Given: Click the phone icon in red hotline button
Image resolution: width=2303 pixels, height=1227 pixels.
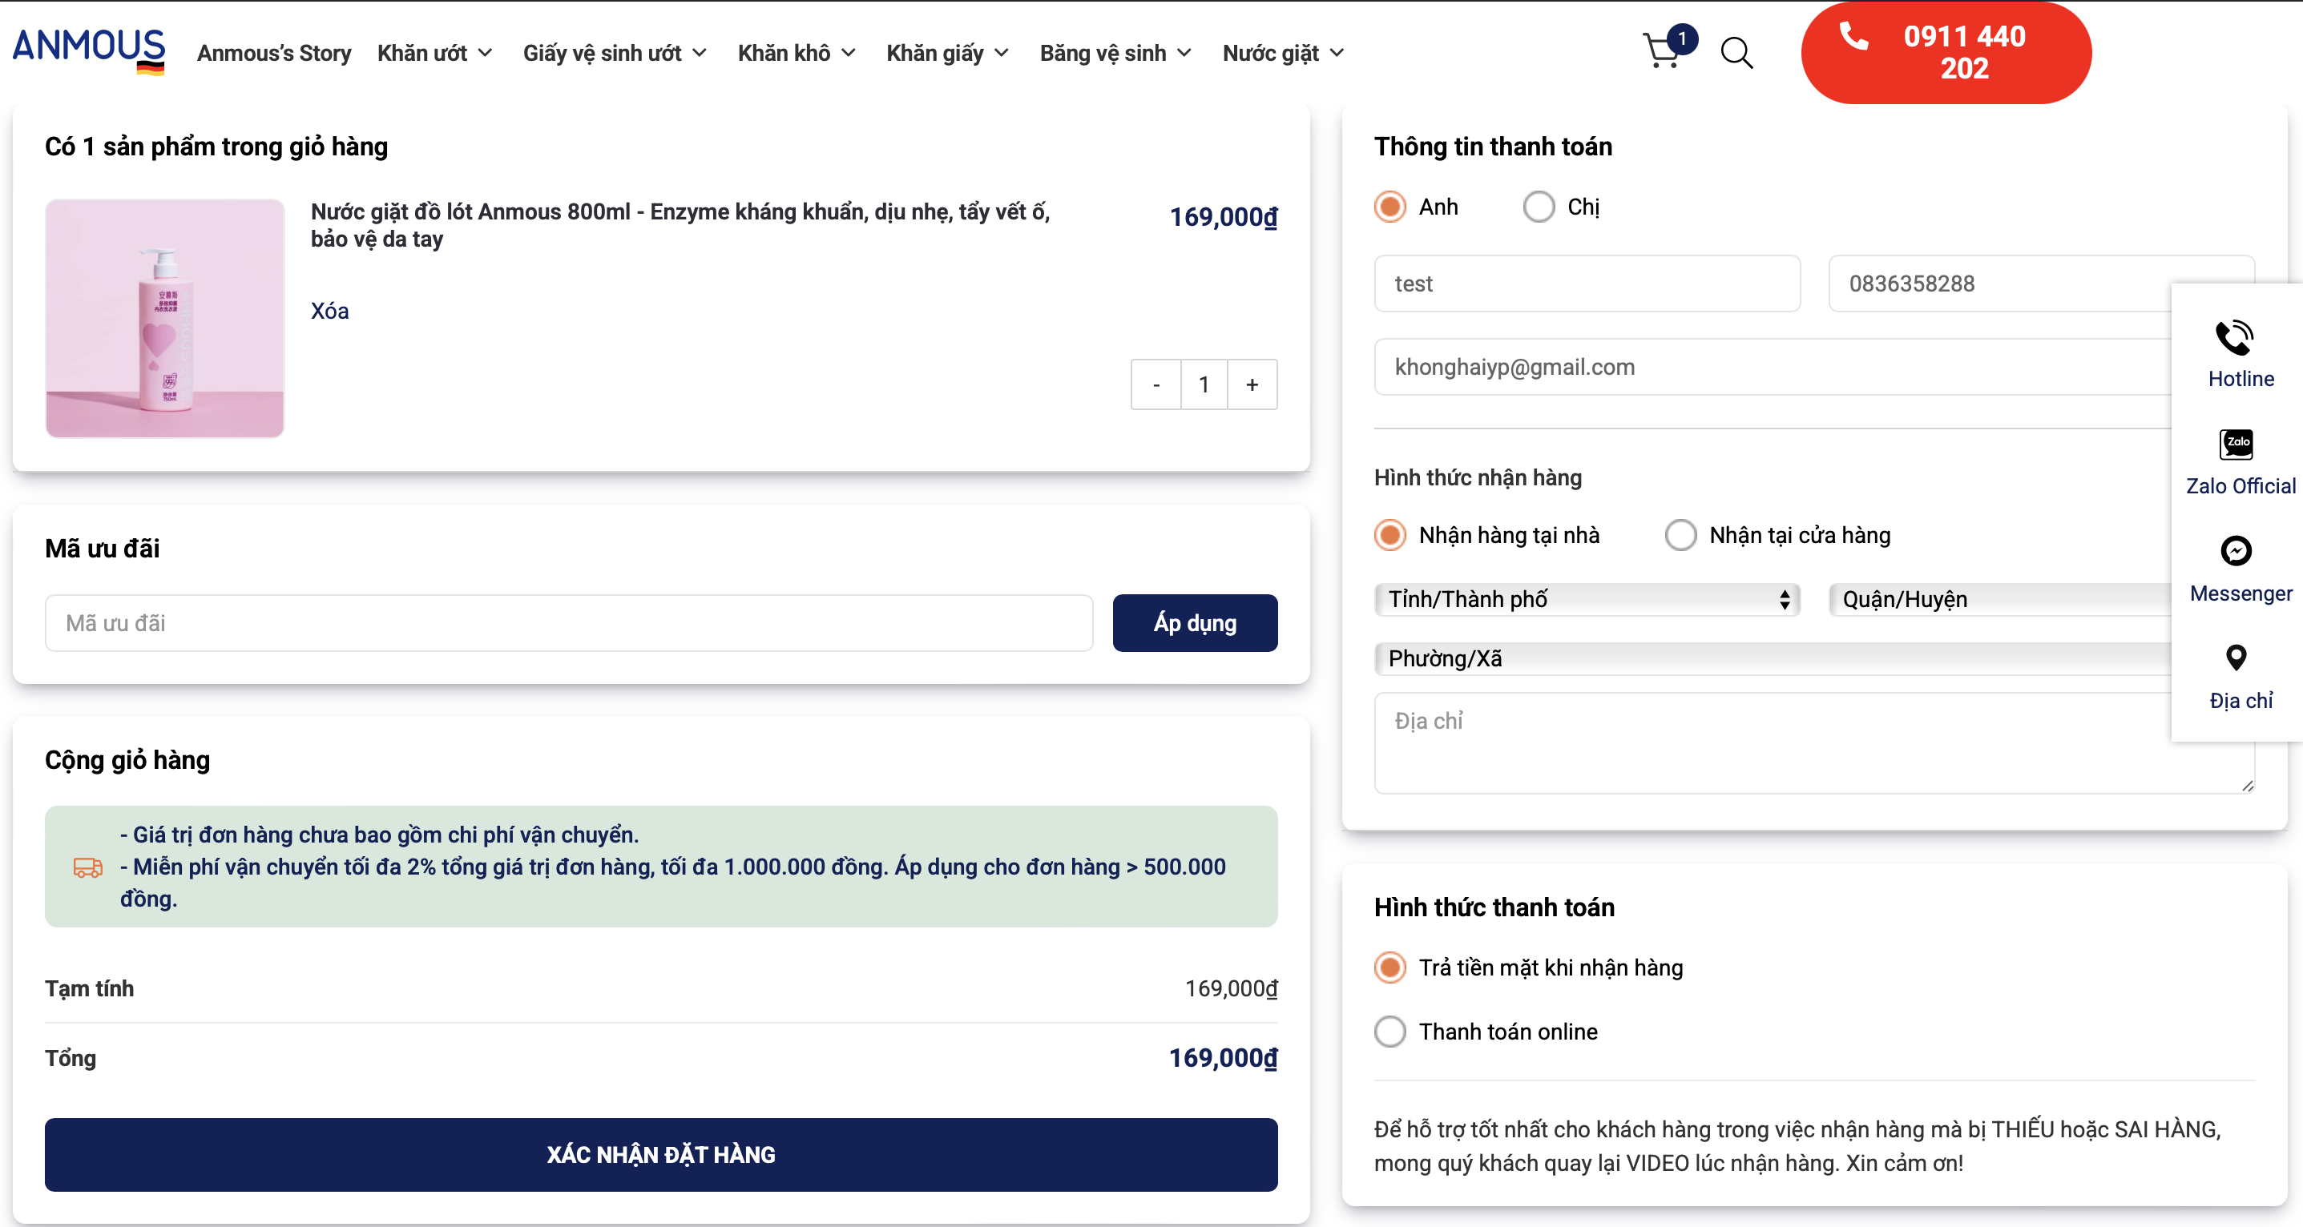Looking at the screenshot, I should (1853, 36).
